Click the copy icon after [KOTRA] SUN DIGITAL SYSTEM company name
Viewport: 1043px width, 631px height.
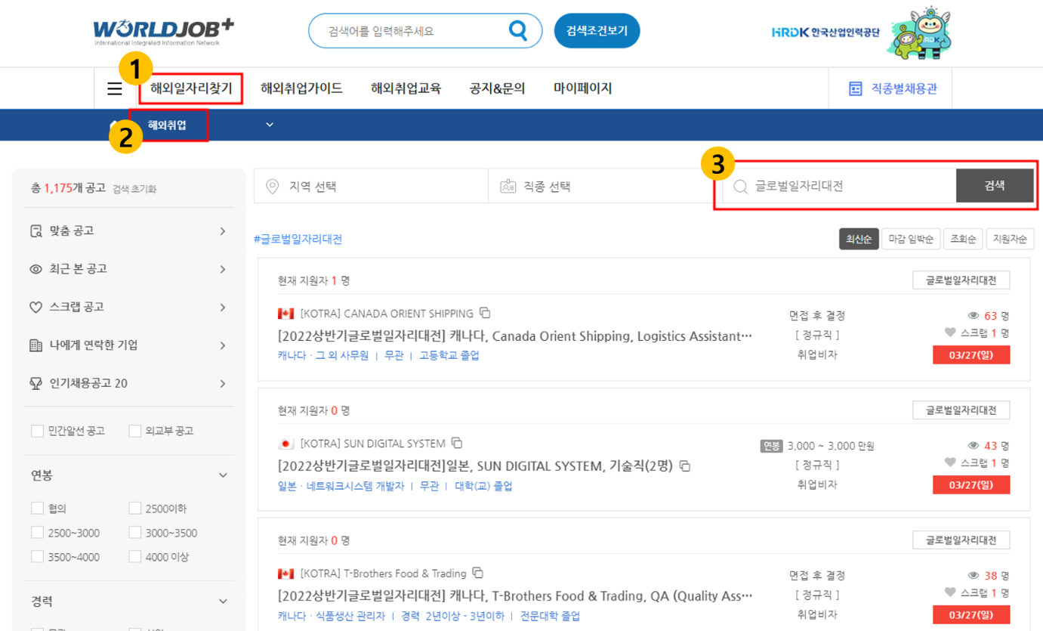[457, 443]
